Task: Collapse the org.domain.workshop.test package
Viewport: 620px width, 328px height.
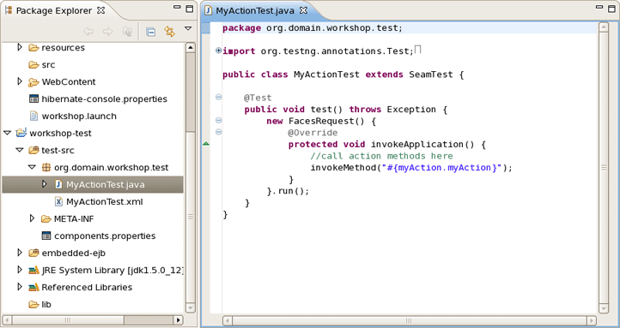Action: (x=32, y=167)
